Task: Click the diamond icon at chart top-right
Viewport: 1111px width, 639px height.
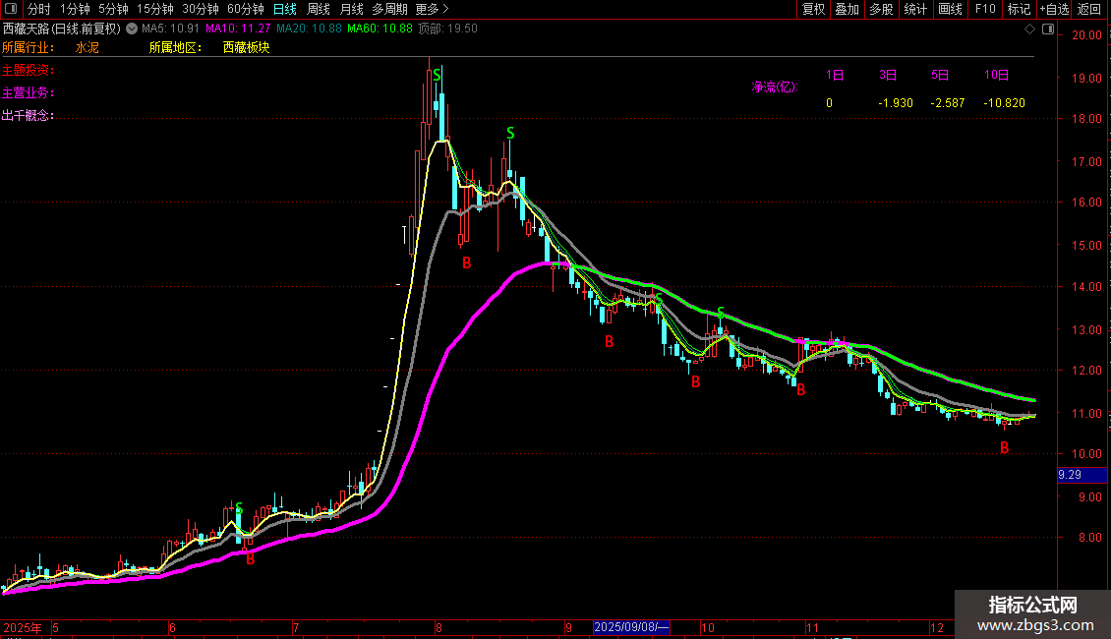Action: (1028, 29)
